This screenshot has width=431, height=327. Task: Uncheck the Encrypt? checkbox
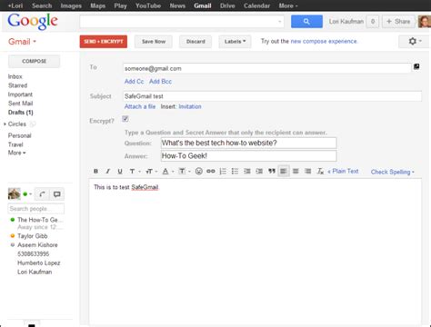pos(125,119)
